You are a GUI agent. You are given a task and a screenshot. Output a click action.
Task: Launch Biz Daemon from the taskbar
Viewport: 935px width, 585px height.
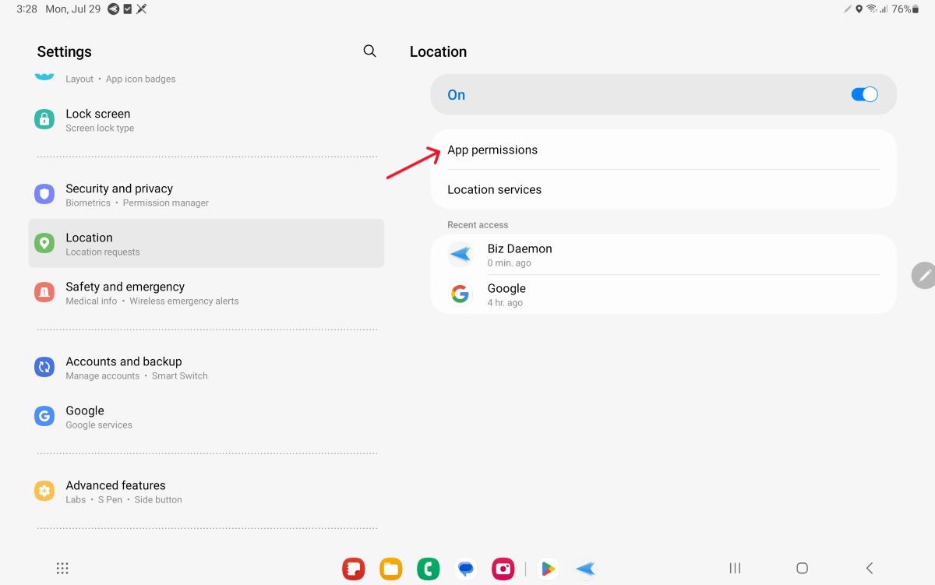585,568
